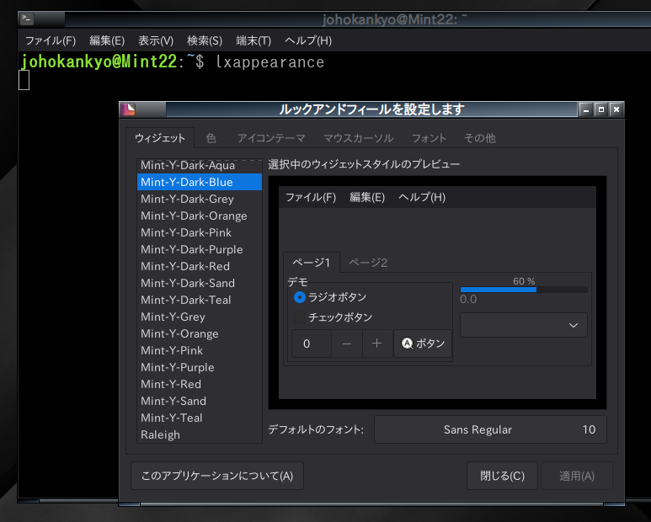Open the empty combo box in preview
The image size is (651, 522).
click(x=523, y=325)
